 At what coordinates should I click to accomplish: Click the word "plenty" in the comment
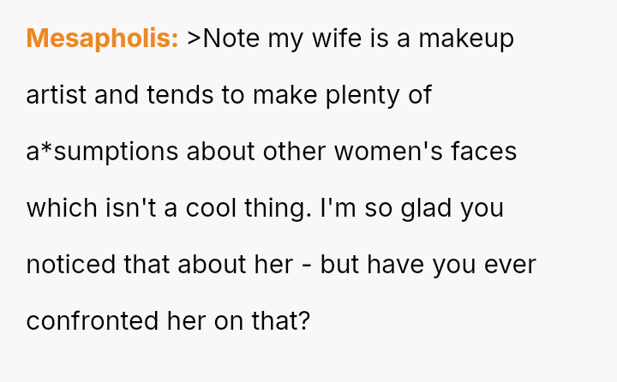(351, 95)
